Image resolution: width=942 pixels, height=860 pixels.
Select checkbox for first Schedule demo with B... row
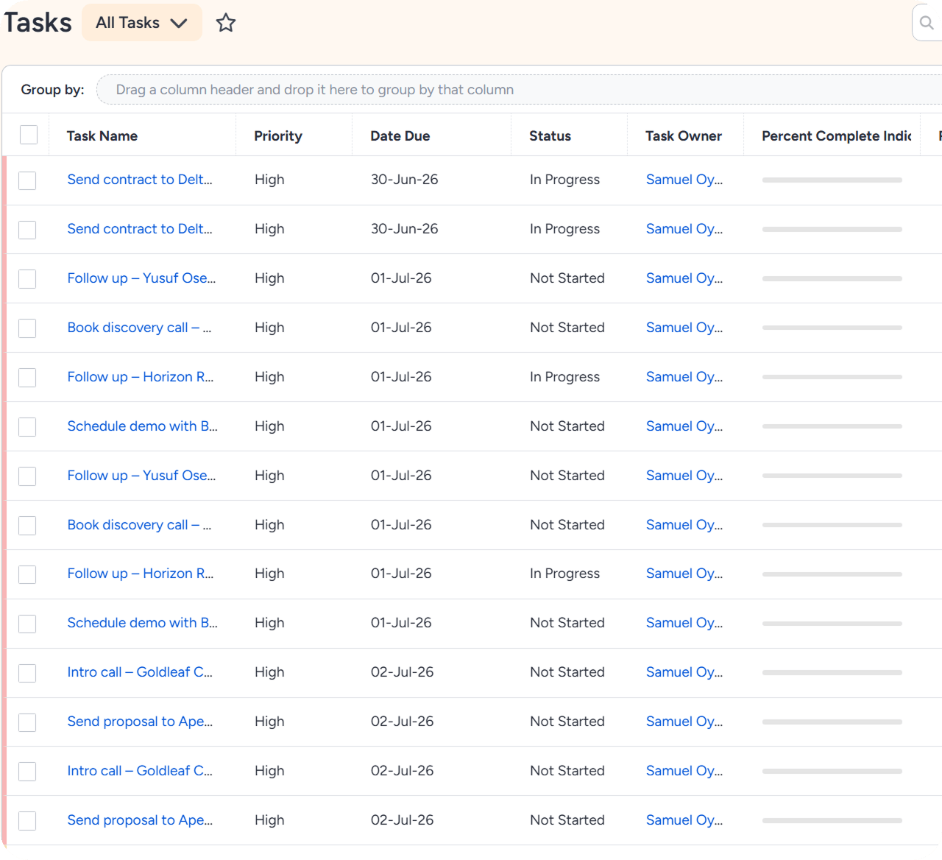[x=27, y=427]
